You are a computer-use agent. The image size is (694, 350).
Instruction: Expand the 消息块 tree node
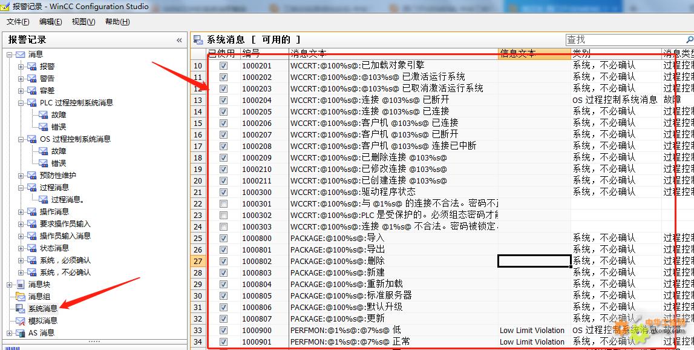(9, 285)
